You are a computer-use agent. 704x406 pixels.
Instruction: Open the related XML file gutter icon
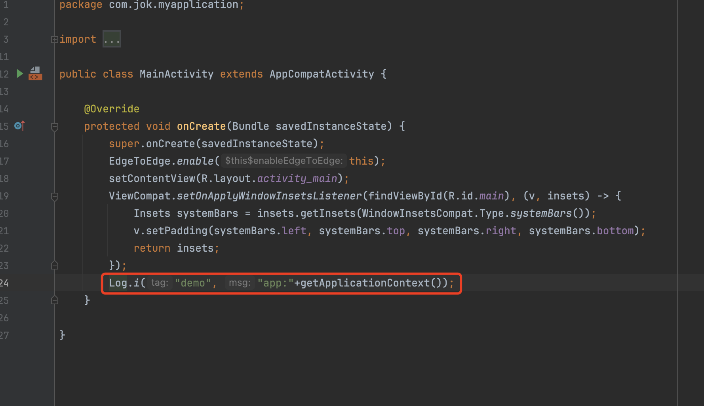tap(35, 74)
